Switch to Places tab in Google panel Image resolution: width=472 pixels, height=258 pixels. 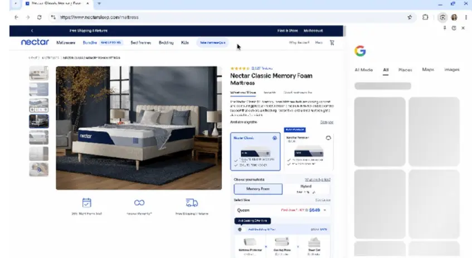405,70
